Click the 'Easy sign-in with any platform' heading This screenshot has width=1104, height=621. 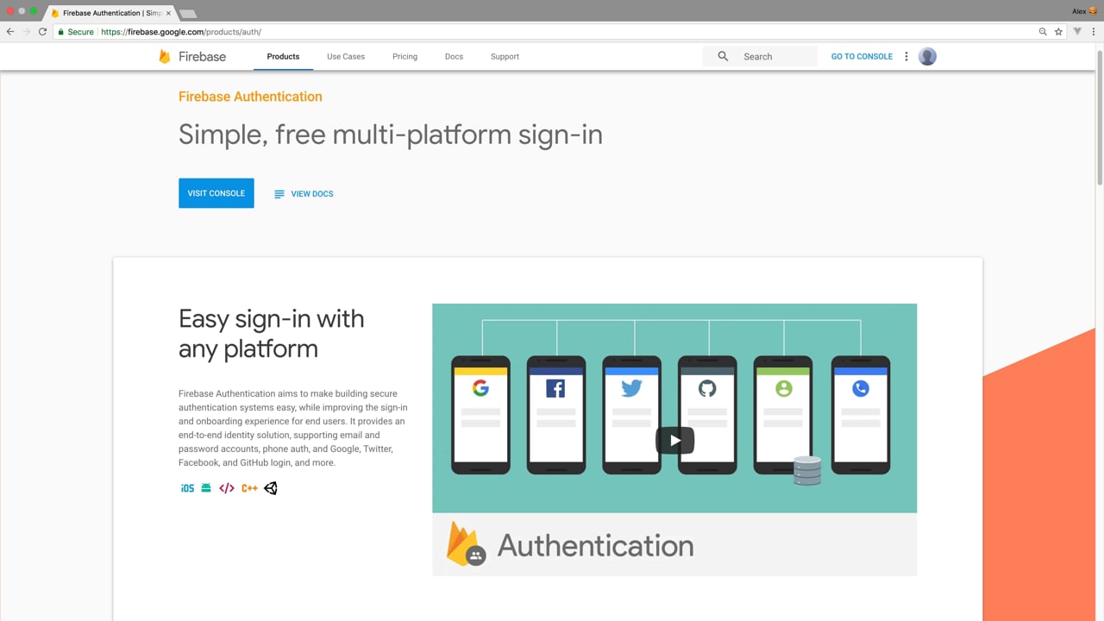point(272,334)
